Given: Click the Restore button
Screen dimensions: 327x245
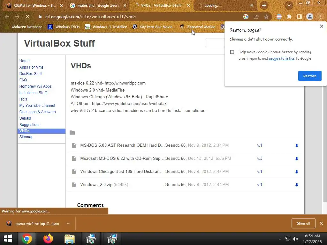Looking at the screenshot, I should coord(310,76).
